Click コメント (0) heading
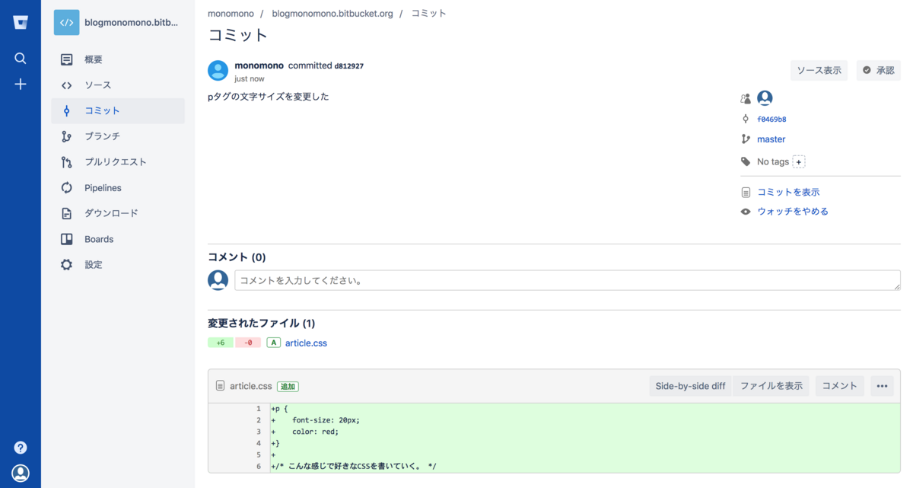The width and height of the screenshot is (913, 488). (237, 257)
